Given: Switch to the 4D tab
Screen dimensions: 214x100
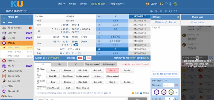Looking at the screenshot, I should (76, 64).
